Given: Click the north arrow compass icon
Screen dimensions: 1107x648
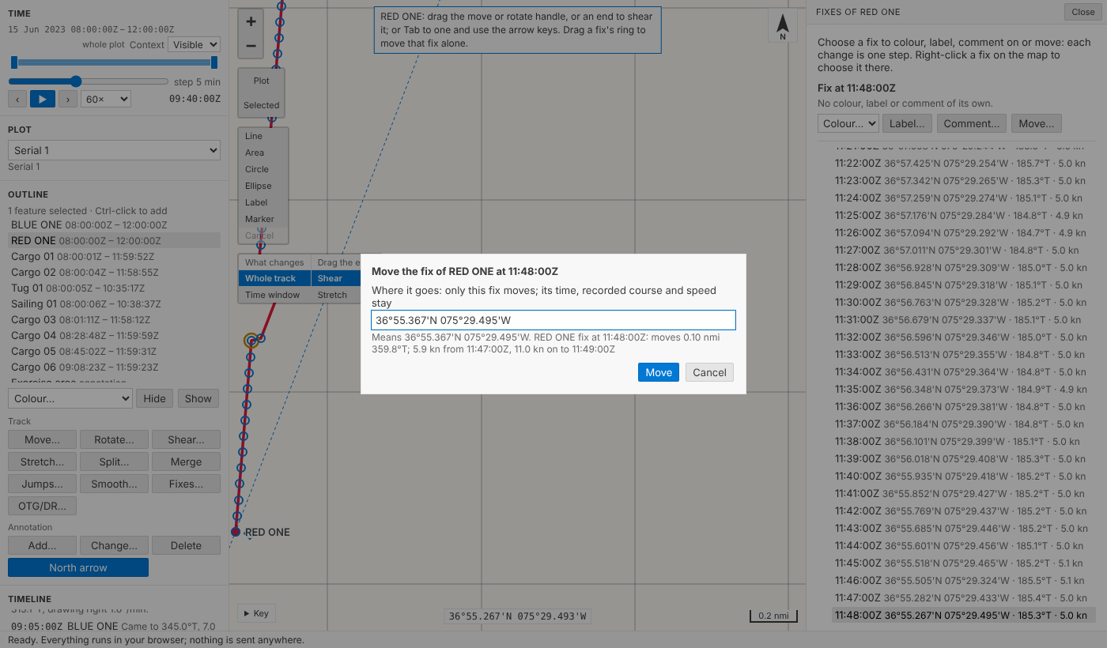Looking at the screenshot, I should click(x=783, y=26).
